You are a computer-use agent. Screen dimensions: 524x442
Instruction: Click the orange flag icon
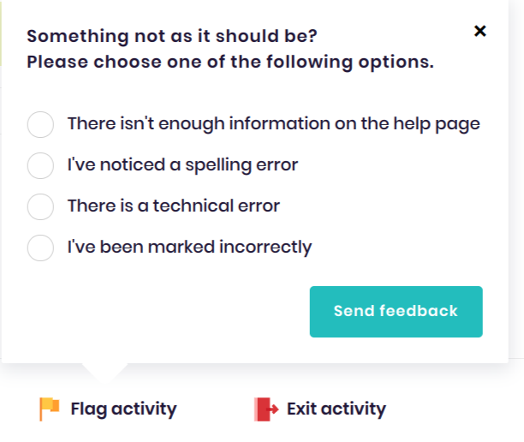point(50,409)
